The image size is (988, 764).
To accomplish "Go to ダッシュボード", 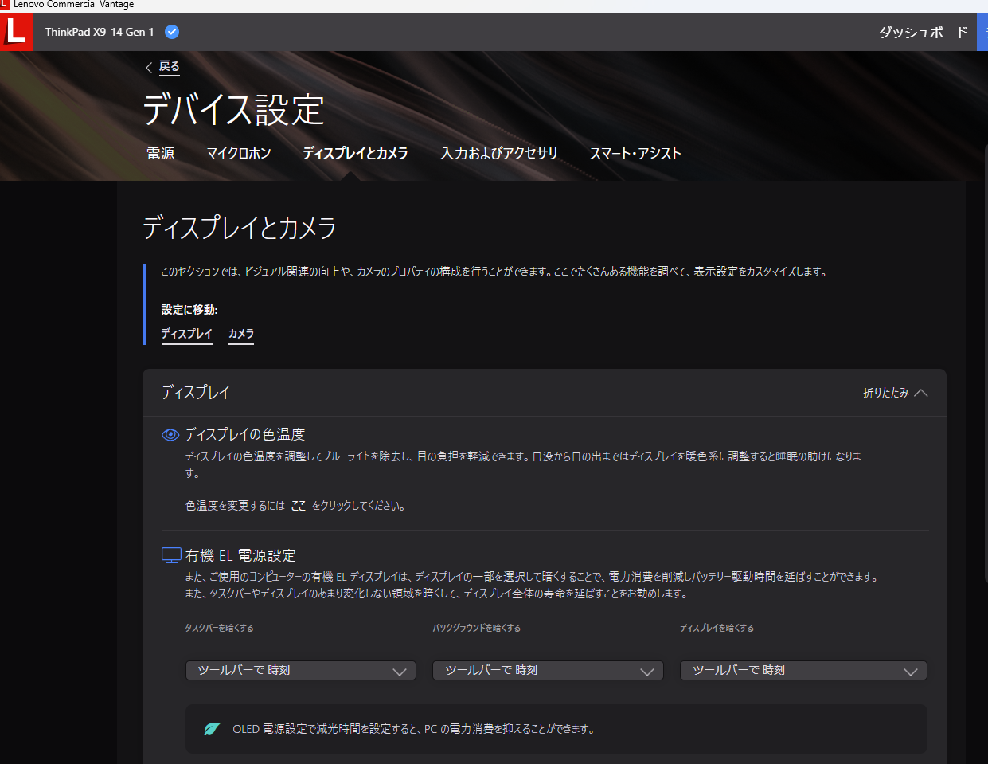I will pos(924,32).
